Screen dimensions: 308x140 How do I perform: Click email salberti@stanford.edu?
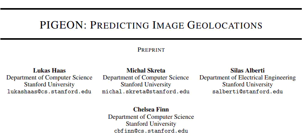[x=247, y=91]
